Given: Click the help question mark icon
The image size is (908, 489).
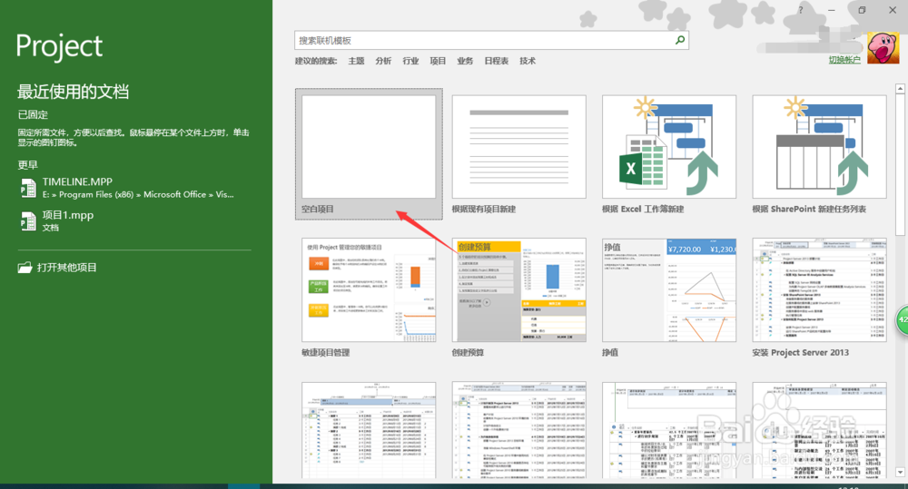Looking at the screenshot, I should click(x=800, y=10).
